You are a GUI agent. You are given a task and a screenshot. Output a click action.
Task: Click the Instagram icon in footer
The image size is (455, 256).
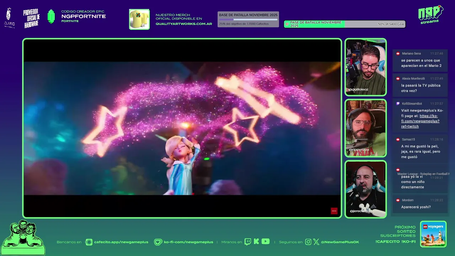[x=308, y=242]
